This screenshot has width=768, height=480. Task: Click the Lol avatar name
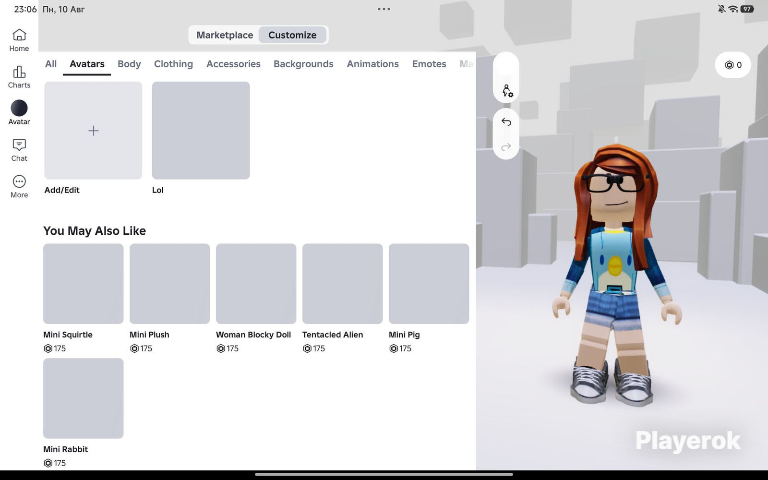[x=158, y=190]
